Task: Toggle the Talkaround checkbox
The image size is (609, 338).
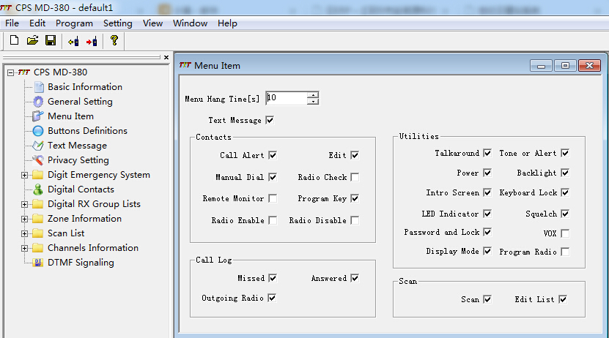Action: click(x=487, y=153)
